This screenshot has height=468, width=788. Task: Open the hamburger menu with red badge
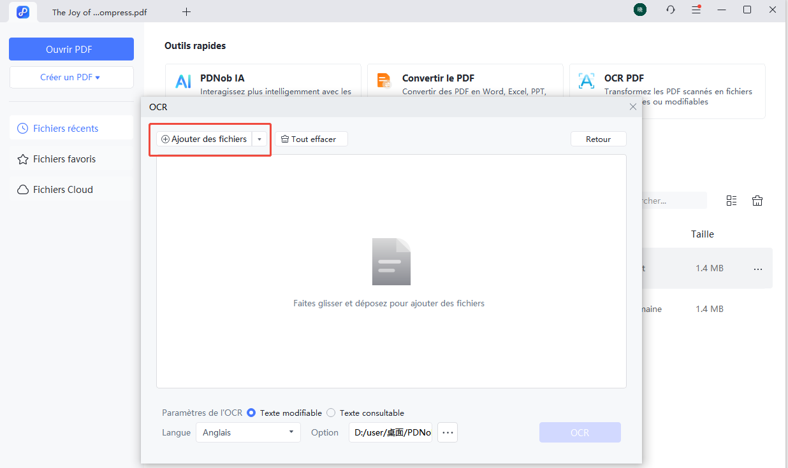[x=696, y=10]
